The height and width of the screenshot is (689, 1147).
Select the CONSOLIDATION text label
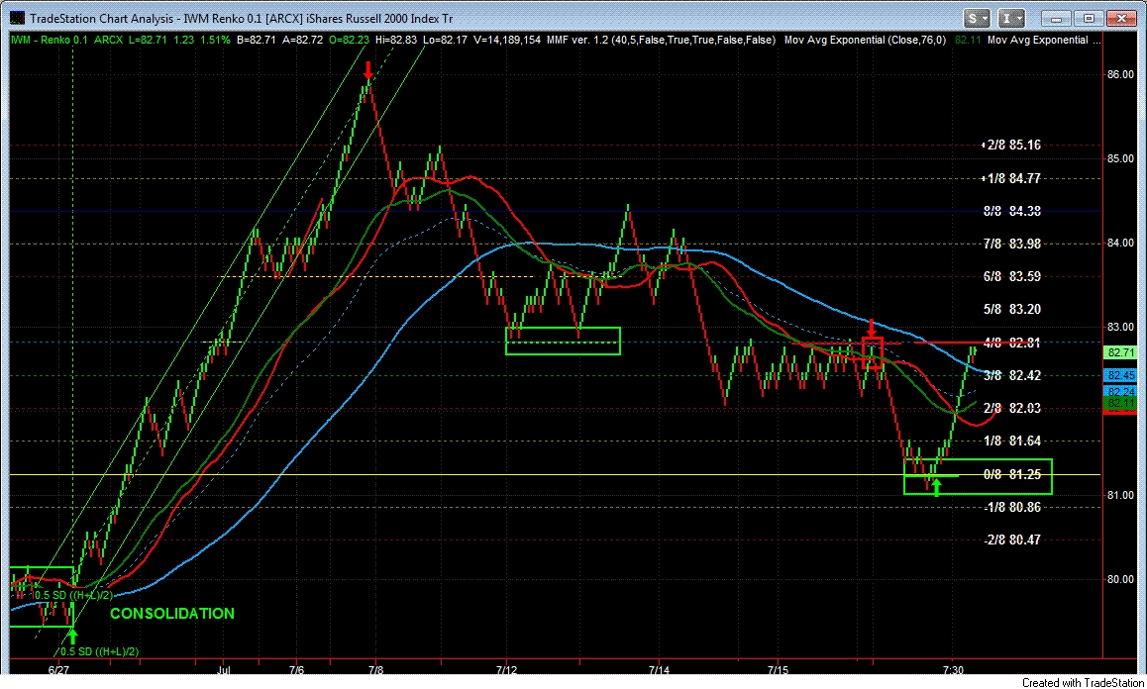172,614
